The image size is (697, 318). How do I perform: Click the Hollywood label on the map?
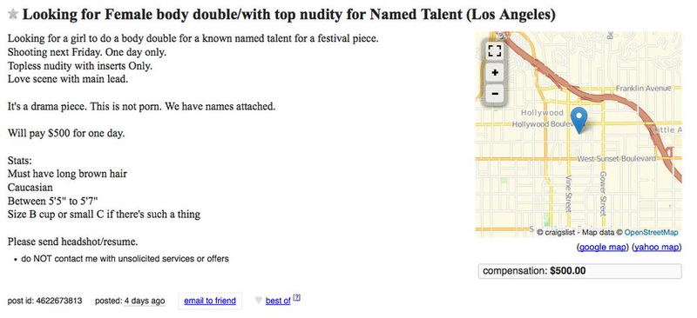pyautogui.click(x=542, y=113)
